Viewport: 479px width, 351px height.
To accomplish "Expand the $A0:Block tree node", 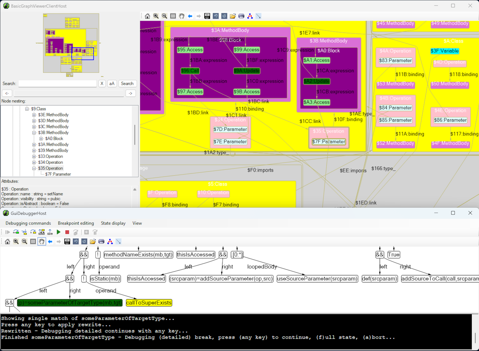I will [x=41, y=139].
